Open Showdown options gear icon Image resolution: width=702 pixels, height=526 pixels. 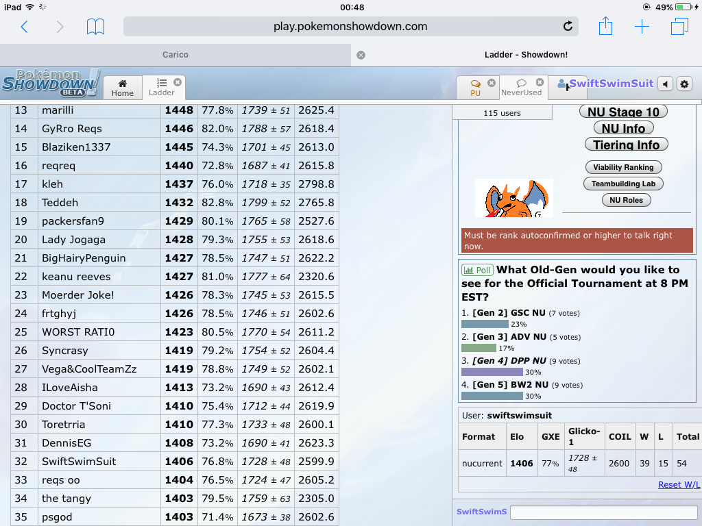[x=684, y=84]
